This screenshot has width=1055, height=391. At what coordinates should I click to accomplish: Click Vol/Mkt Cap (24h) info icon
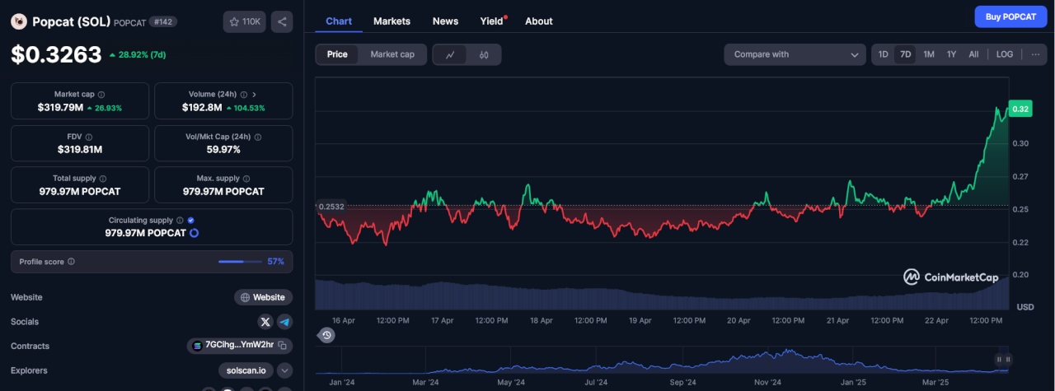click(258, 137)
